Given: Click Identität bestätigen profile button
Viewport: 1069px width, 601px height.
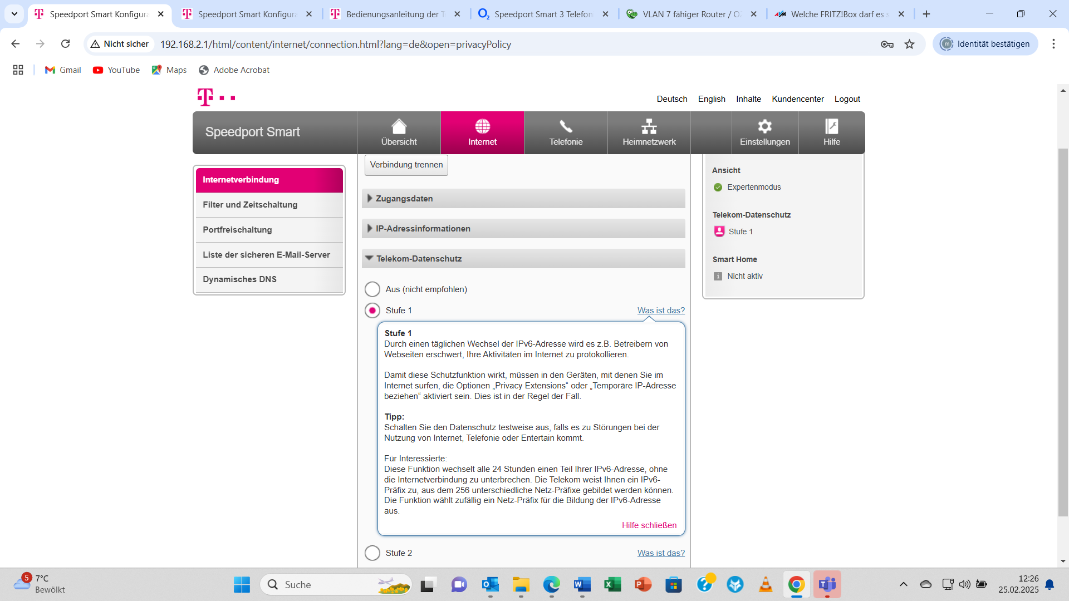Looking at the screenshot, I should pyautogui.click(x=985, y=44).
